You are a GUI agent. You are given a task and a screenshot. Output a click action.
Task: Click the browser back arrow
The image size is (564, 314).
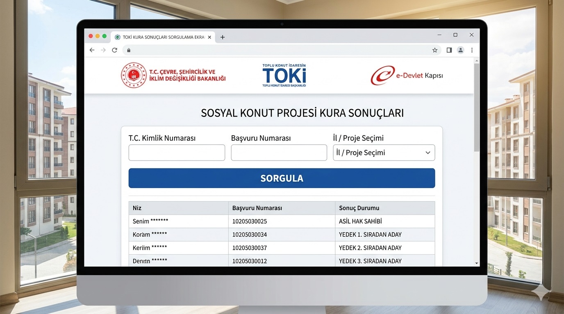point(92,50)
